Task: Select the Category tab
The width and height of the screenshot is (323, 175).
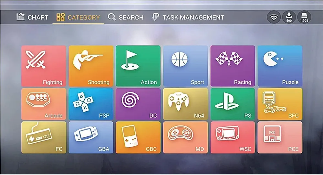Action: click(78, 17)
